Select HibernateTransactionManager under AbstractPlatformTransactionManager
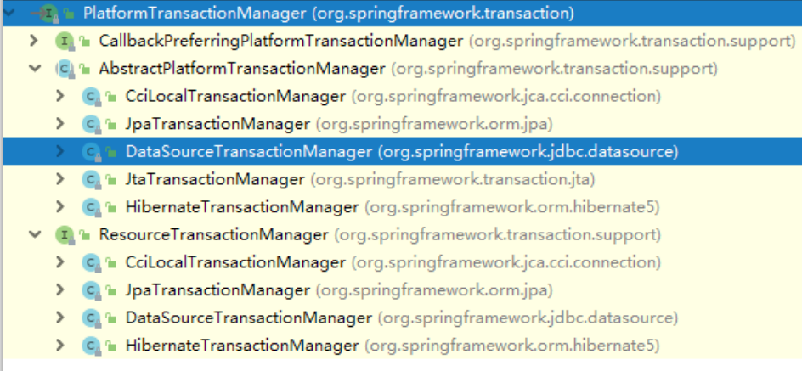This screenshot has width=802, height=371. click(x=241, y=207)
